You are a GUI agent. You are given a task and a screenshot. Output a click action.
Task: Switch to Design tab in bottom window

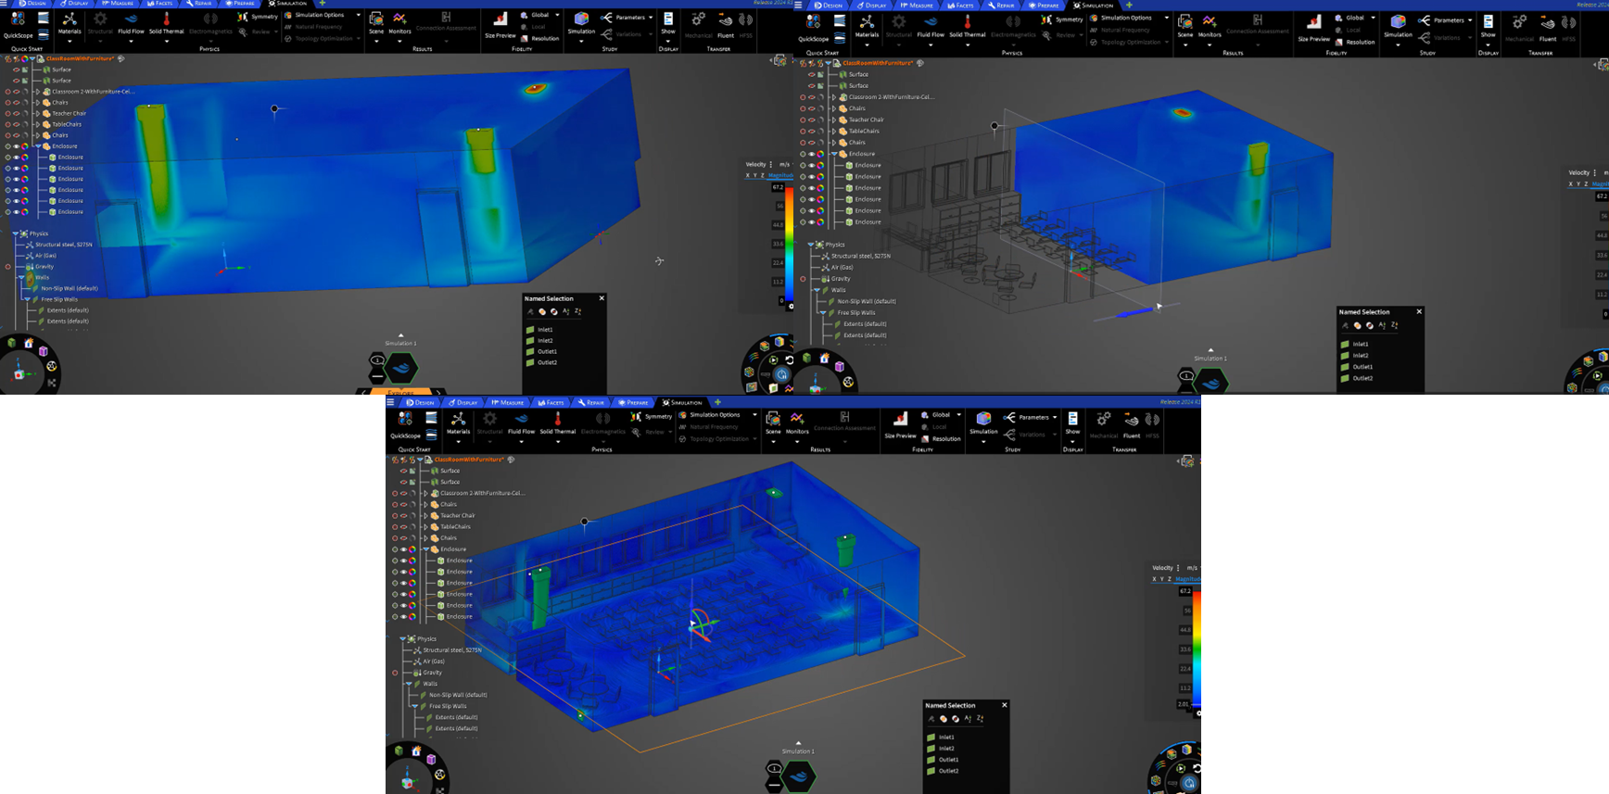[x=421, y=402]
